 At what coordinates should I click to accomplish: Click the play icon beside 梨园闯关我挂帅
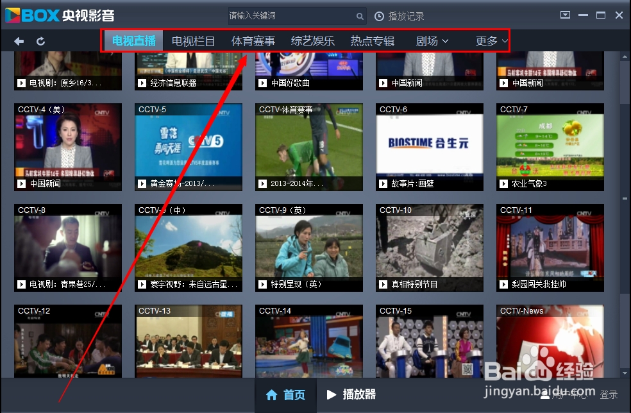click(503, 285)
